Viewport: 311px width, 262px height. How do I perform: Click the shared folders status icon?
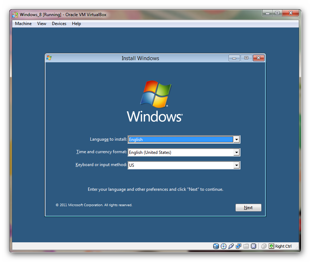pos(246,246)
